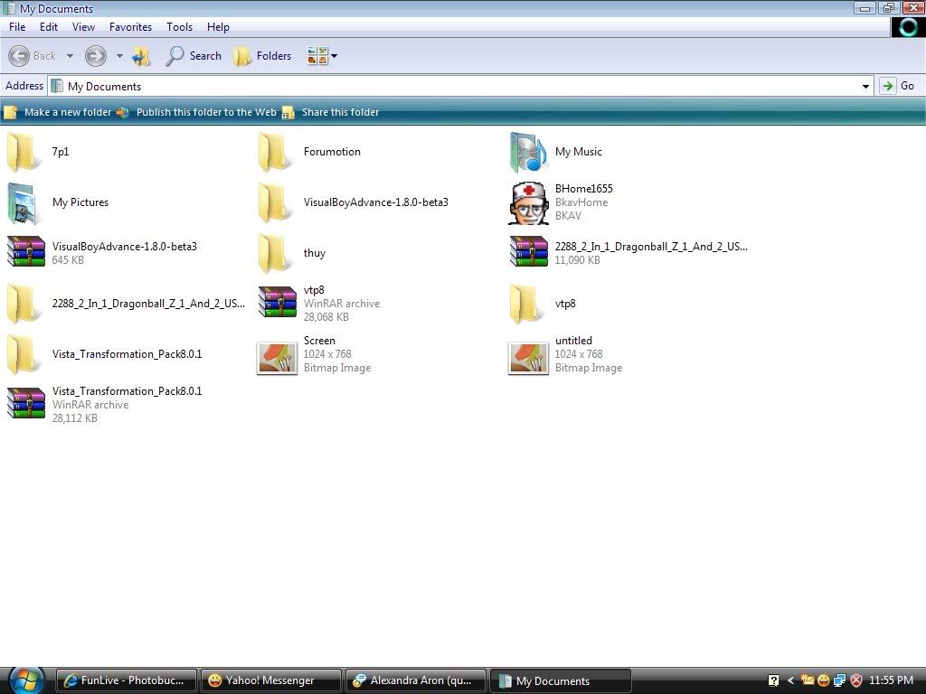Click the 11:55 PM clock
The width and height of the screenshot is (926, 694).
tap(891, 680)
